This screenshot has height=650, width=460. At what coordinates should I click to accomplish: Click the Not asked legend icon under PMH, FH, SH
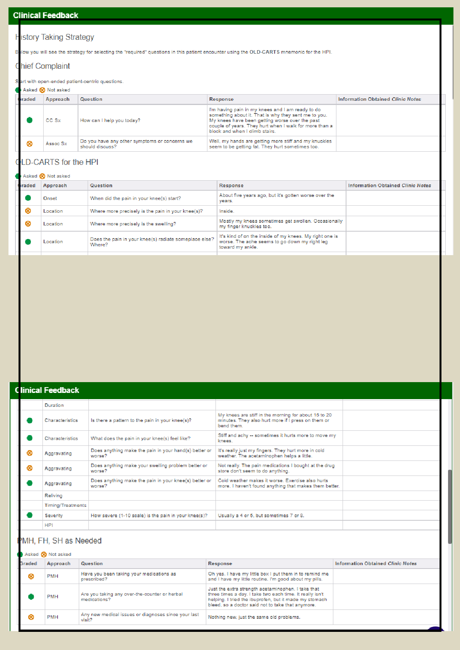click(x=44, y=554)
